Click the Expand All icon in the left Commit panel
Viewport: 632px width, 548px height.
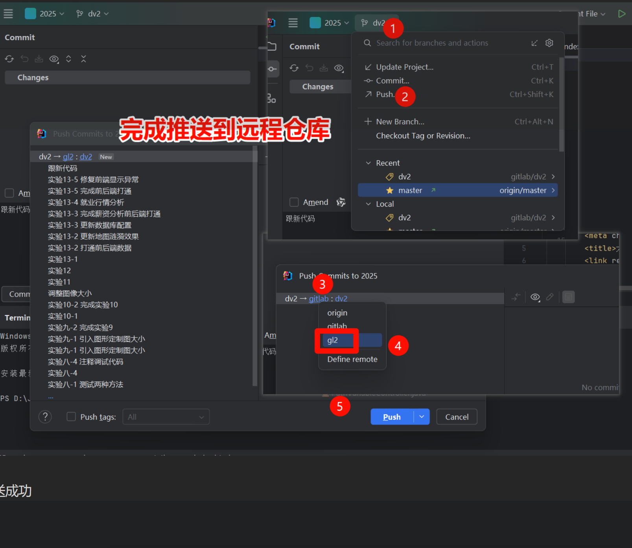[x=68, y=59]
